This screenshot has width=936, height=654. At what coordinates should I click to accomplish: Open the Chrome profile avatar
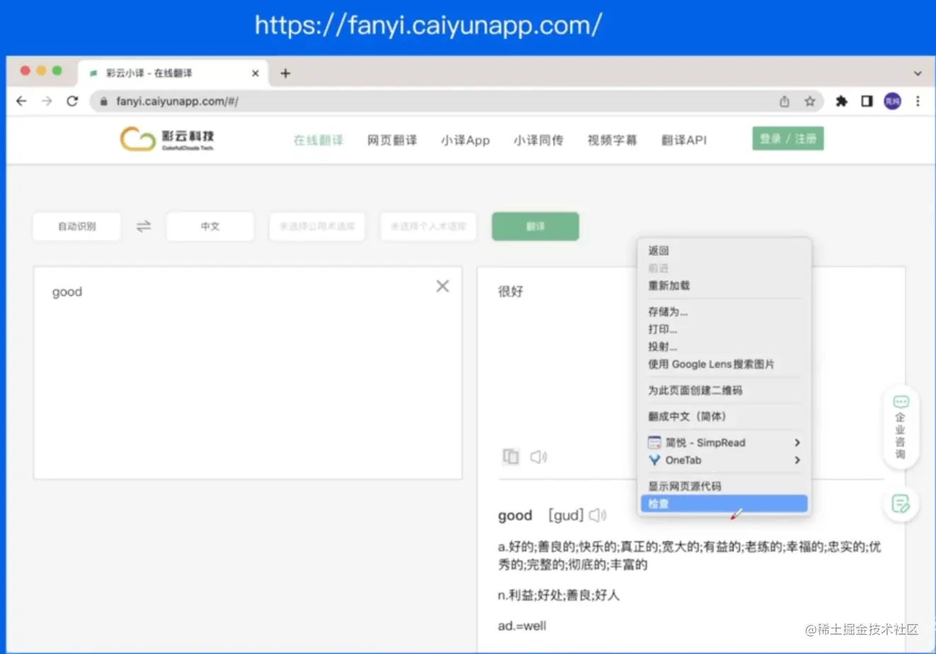pyautogui.click(x=892, y=101)
